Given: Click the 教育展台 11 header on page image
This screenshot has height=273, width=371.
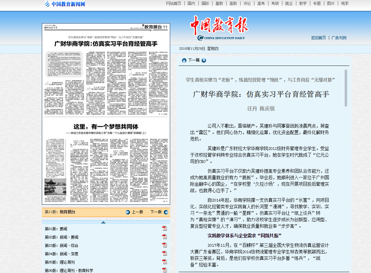Looking at the screenshot, I should click(x=155, y=27).
